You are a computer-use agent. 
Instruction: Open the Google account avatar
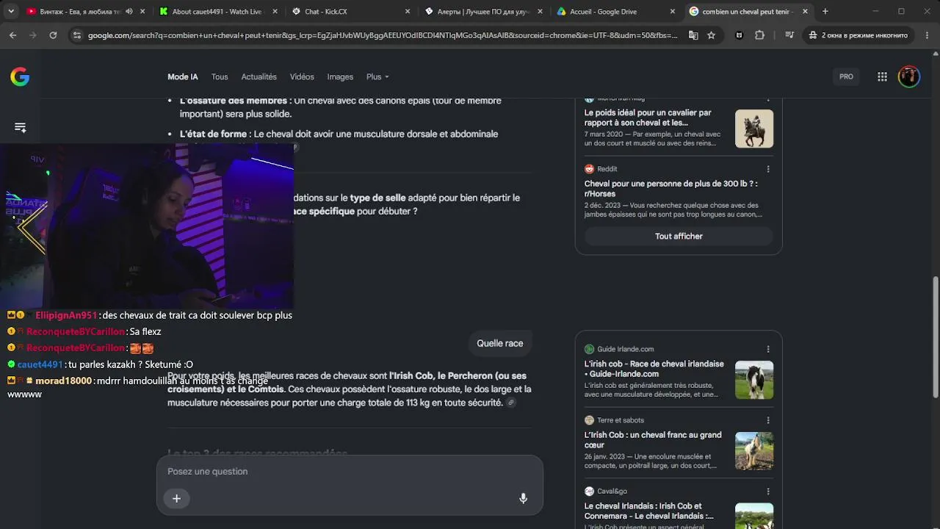[909, 76]
